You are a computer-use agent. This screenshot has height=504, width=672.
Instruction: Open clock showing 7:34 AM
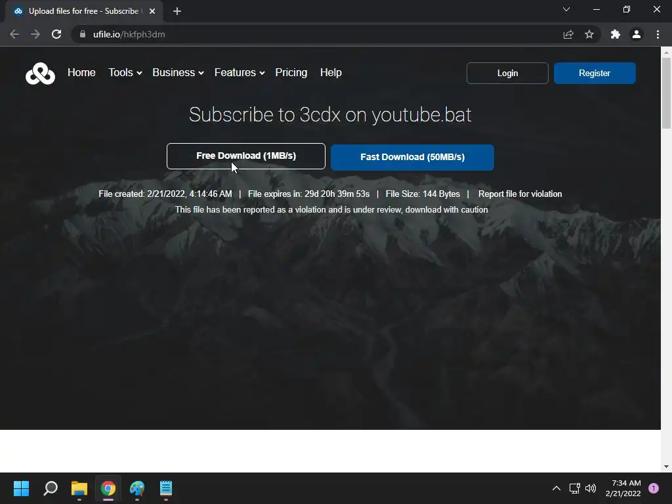click(x=623, y=488)
